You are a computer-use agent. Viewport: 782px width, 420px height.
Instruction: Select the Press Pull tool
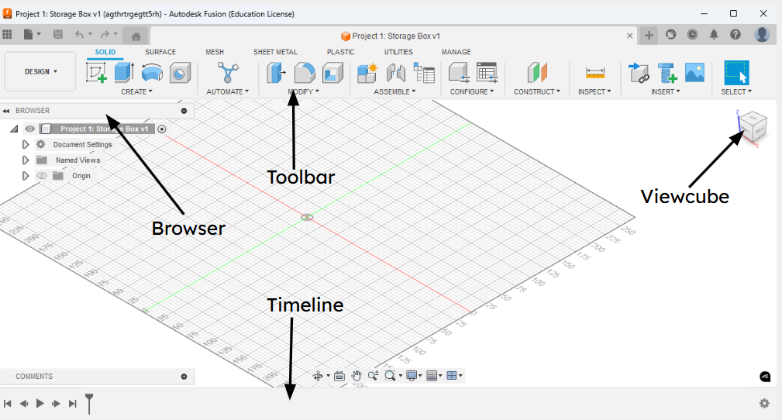[x=276, y=73]
